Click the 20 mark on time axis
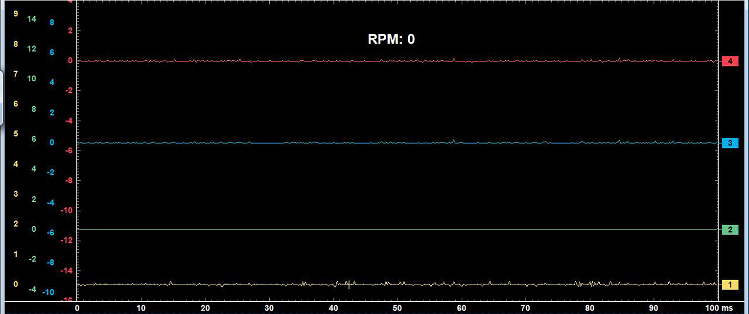Viewport: 749px width, 314px height. click(x=205, y=308)
